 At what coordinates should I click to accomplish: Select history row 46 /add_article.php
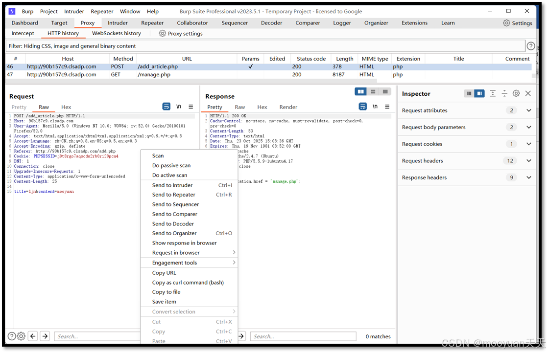click(269, 66)
